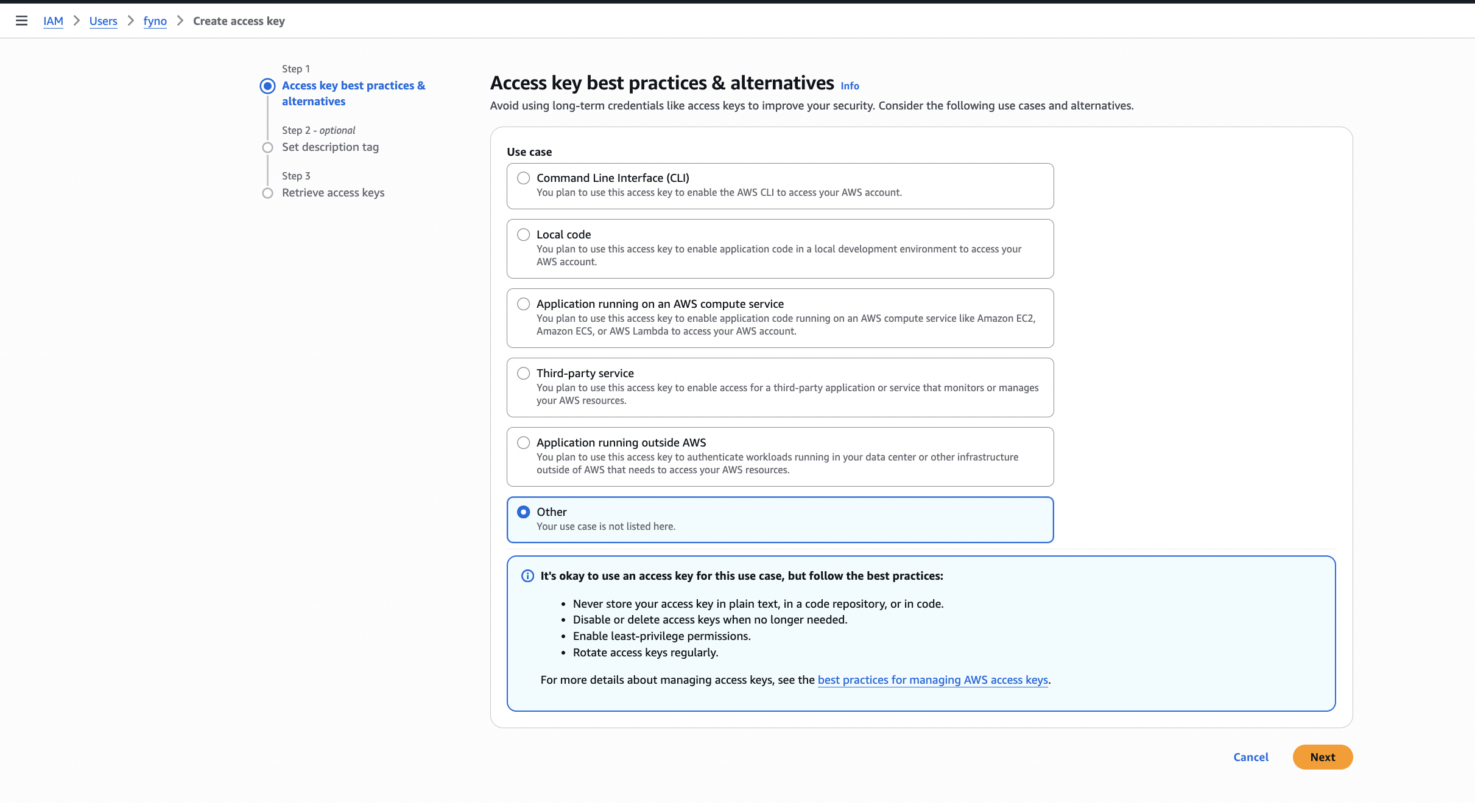Open Users breadcrumb link

coord(103,21)
